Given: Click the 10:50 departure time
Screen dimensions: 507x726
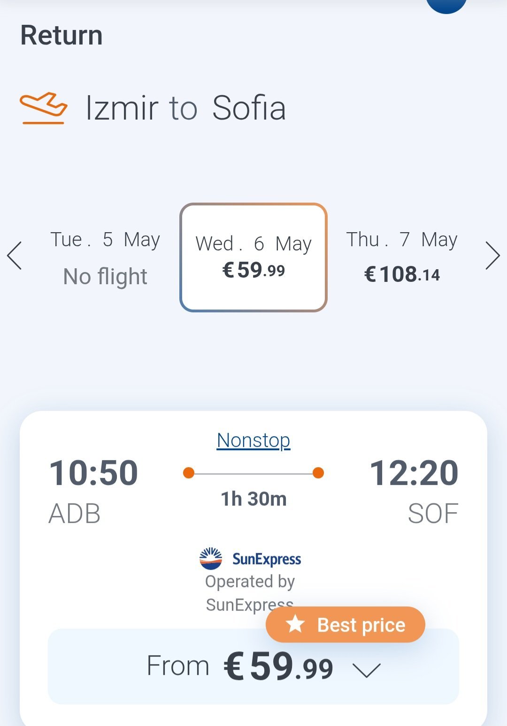Looking at the screenshot, I should 93,473.
